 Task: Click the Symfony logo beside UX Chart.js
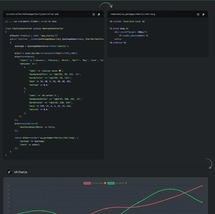(9, 172)
